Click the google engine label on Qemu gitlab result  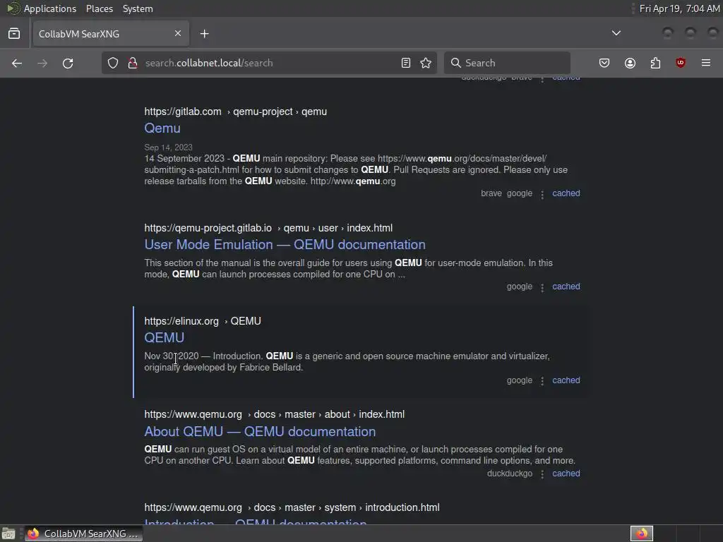coord(519,193)
